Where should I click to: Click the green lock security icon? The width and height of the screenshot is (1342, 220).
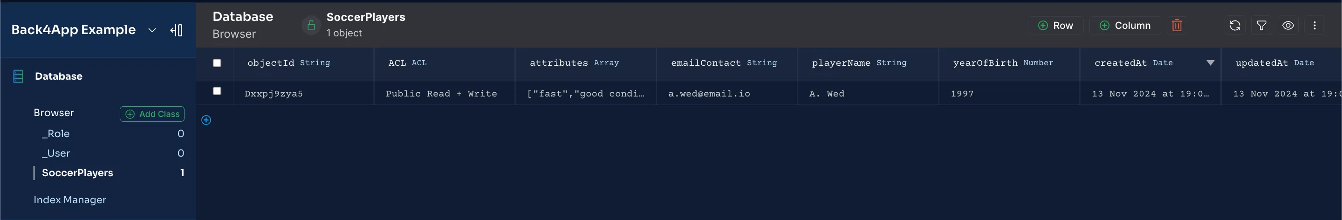pos(311,25)
